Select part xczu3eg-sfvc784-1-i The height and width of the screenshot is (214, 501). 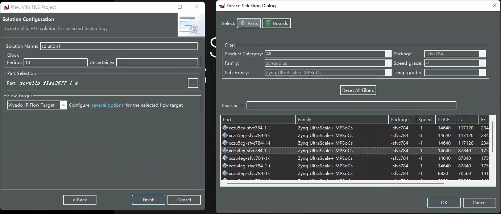355,174
